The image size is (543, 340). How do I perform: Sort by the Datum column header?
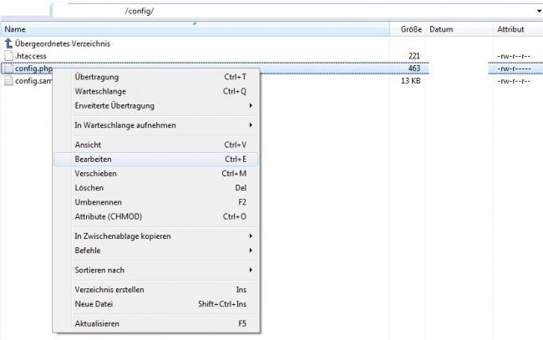tap(459, 29)
